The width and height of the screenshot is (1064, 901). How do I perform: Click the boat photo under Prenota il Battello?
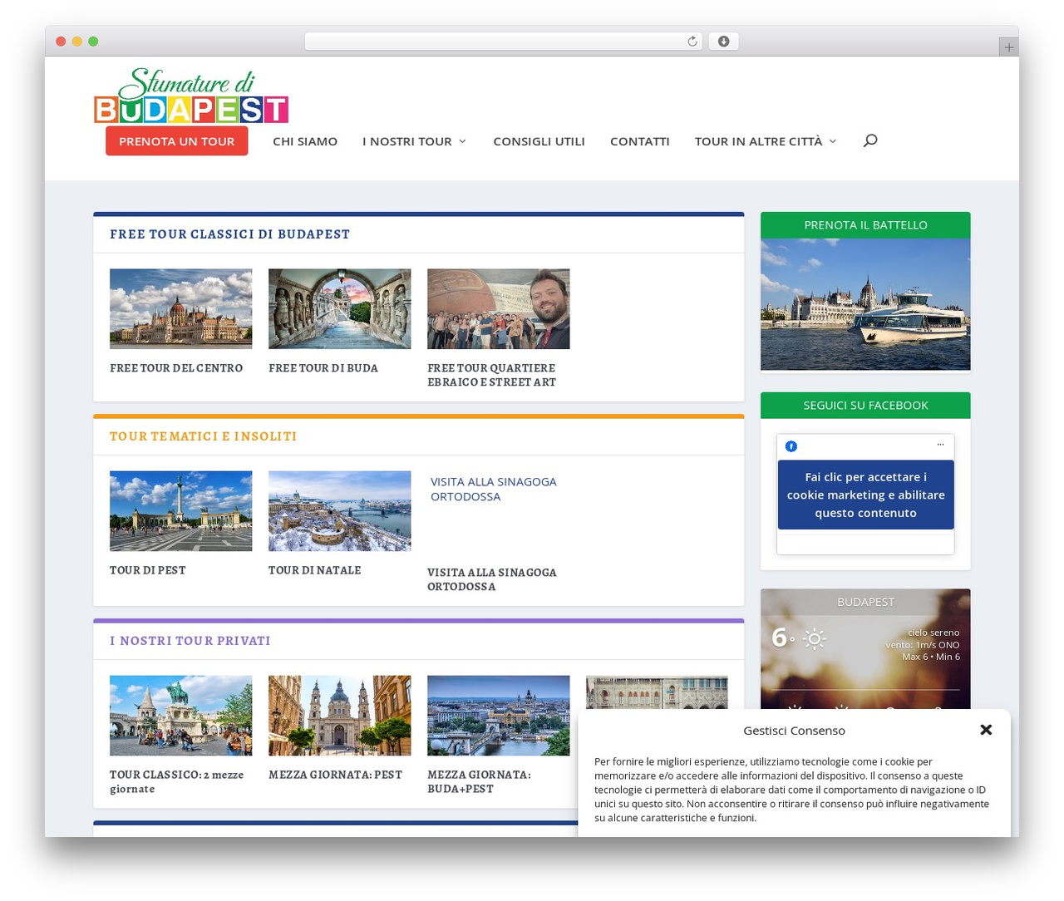(x=865, y=304)
